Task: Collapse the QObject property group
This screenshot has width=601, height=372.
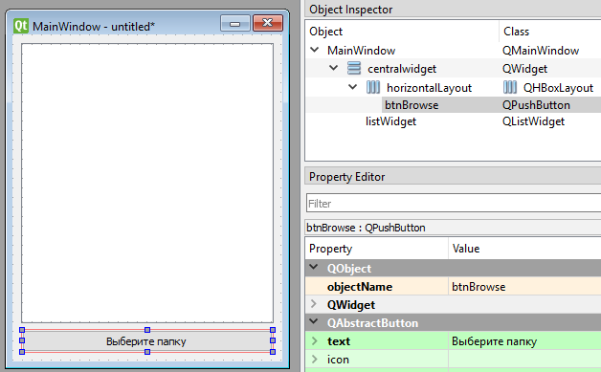Action: point(314,268)
